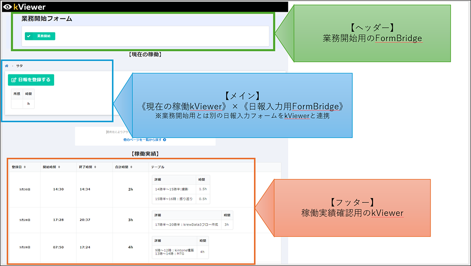Click the 15時半~16時:振り返り detail entry
This screenshot has height=266, width=471.
click(x=174, y=199)
